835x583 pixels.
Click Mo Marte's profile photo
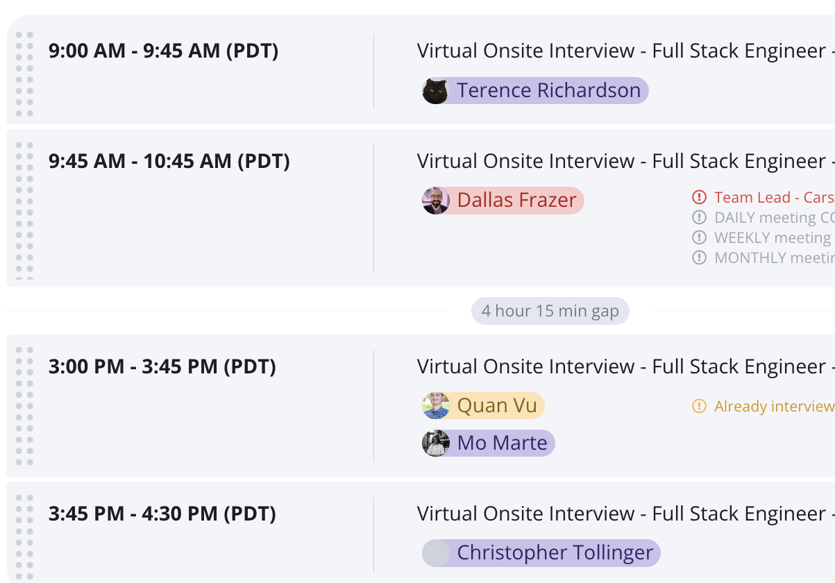coord(435,443)
